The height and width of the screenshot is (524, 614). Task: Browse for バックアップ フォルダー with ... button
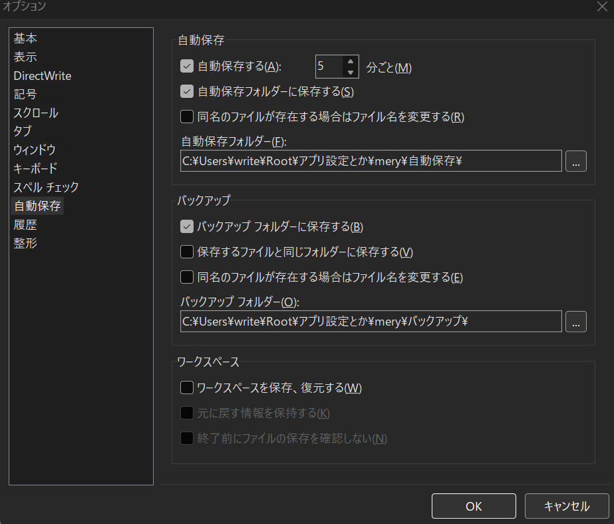(576, 322)
